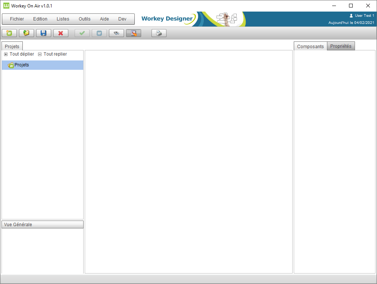
Task: Click the blue W toolbar icon
Action: pos(99,33)
